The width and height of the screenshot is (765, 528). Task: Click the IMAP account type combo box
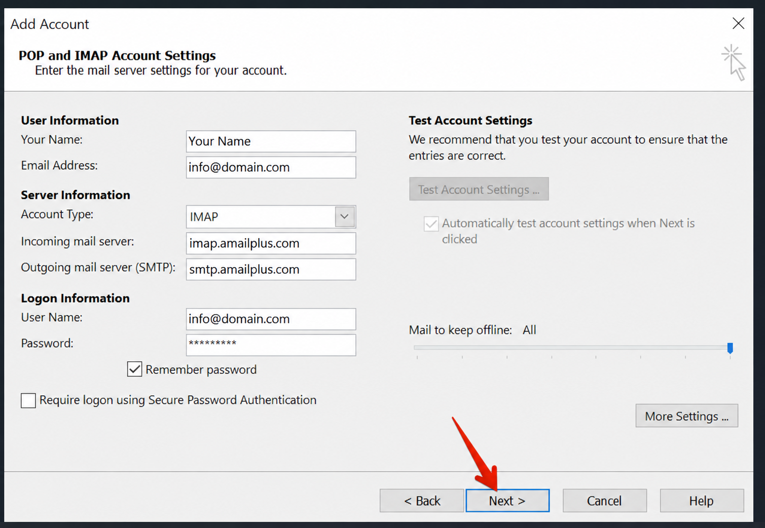[x=271, y=216]
